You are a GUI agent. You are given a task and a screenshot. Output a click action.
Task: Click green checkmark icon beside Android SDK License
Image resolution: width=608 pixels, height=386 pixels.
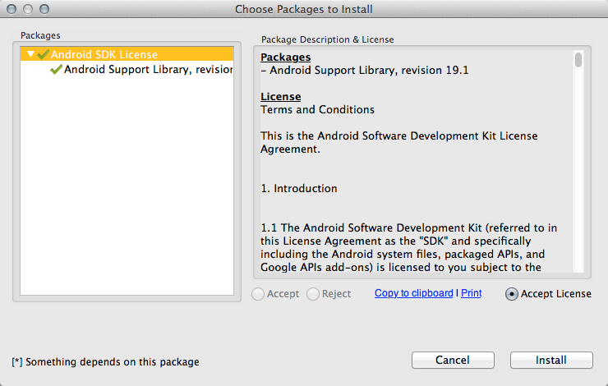[44, 55]
